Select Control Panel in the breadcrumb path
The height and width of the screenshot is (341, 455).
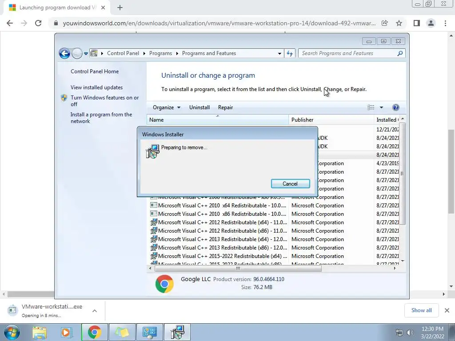(123, 53)
